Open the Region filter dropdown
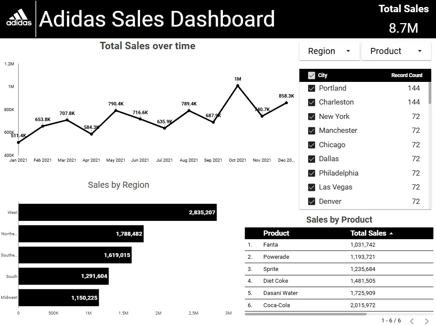 coord(329,51)
